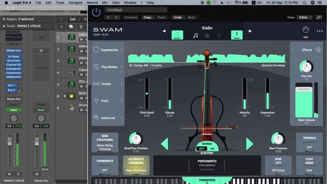Click the Play Mode Bow button
327x184 pixels.
pos(309,166)
